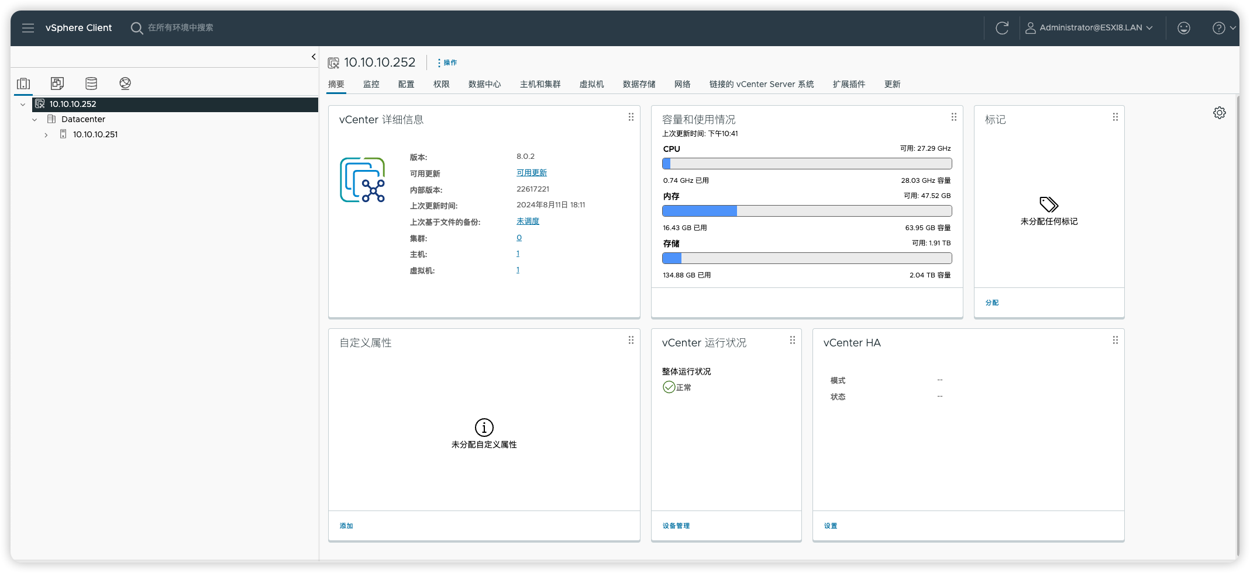
Task: Click the info icon in 自定义属性 card
Action: (484, 428)
